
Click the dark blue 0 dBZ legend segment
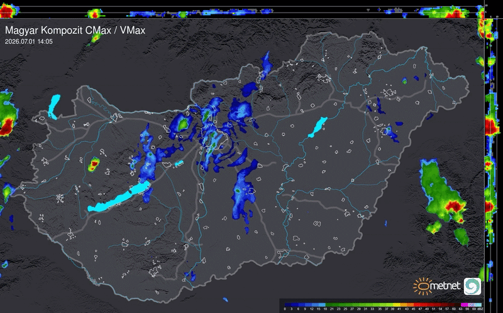pos(288,305)
